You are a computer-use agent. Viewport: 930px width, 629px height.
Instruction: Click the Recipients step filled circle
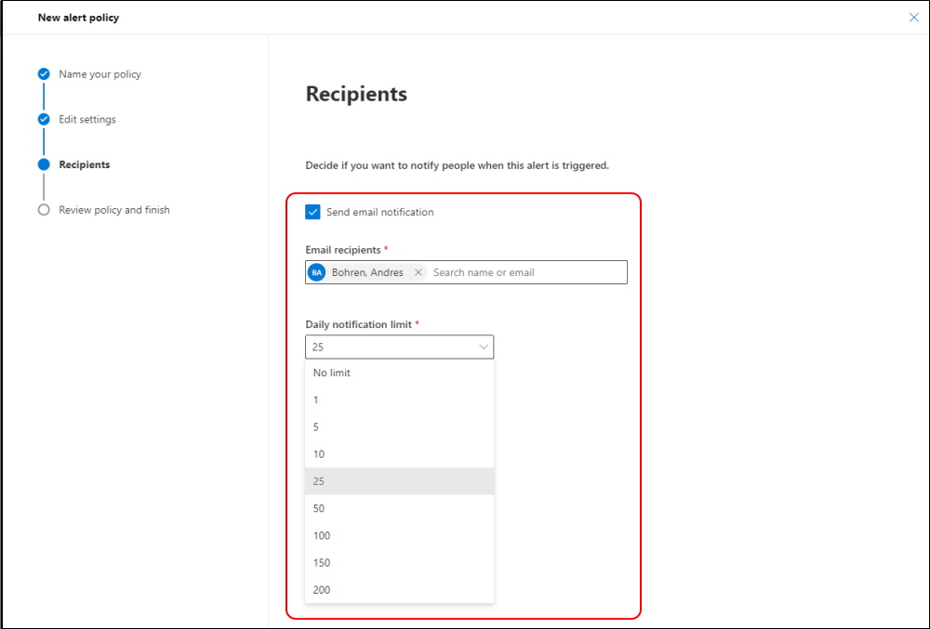click(44, 164)
